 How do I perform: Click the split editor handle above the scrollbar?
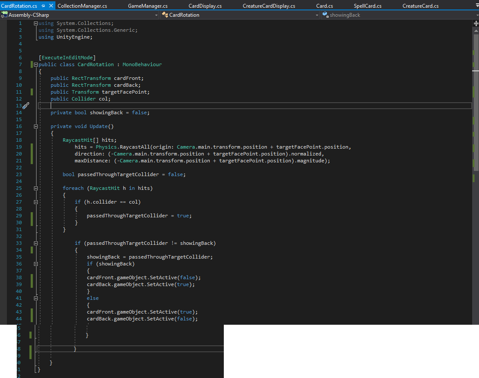pos(476,23)
